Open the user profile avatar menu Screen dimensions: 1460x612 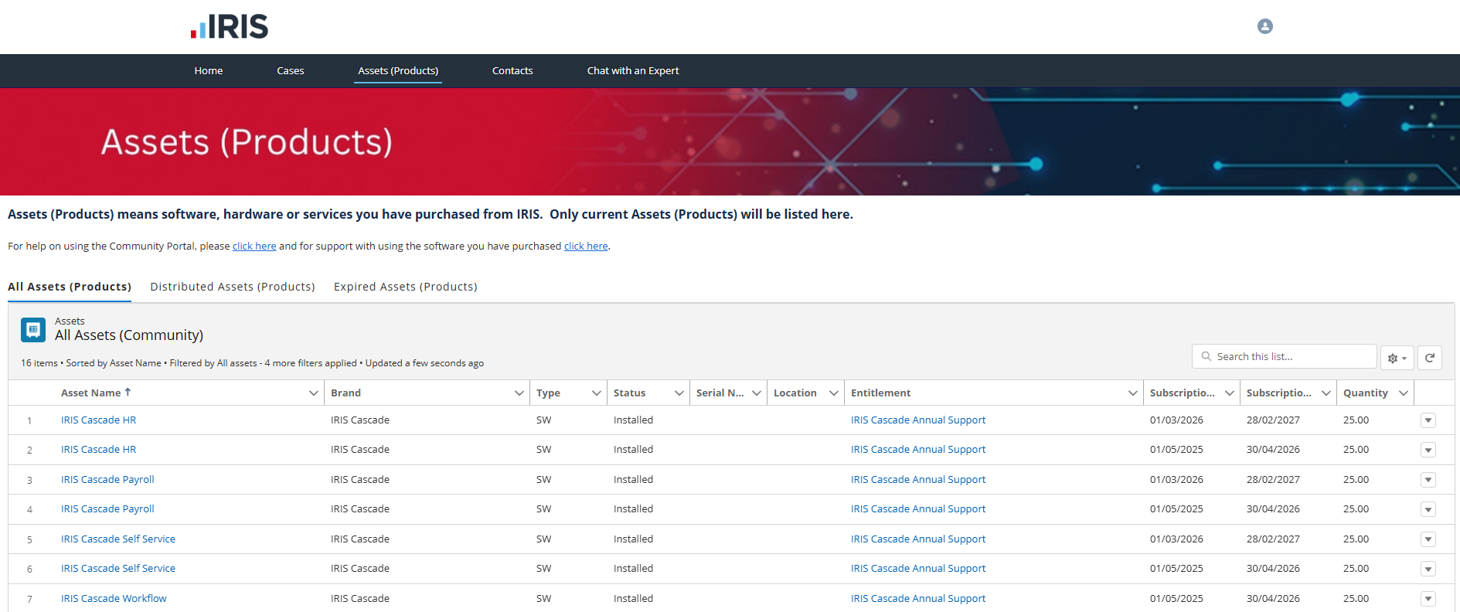tap(1265, 26)
